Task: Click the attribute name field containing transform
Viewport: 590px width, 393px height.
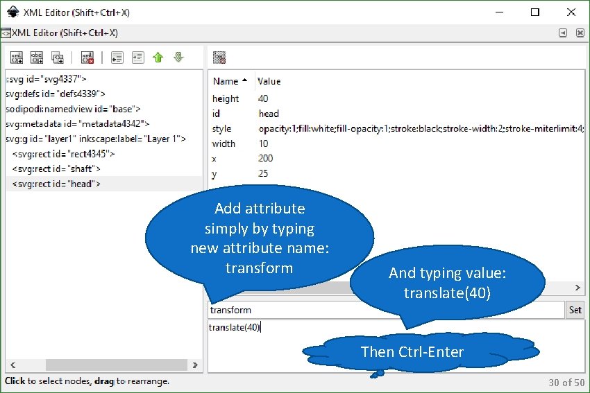Action: click(x=386, y=310)
